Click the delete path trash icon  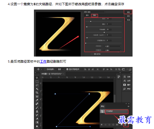point(125,125)
